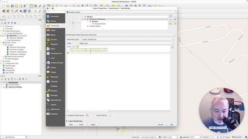Image resolution: width=248 pixels, height=139 pixels.
Task: Click New Project icon in QGIS toolbar
Action: click(x=3, y=6)
